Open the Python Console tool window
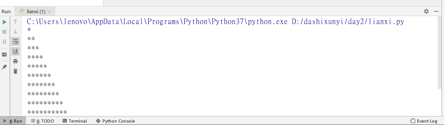The image size is (444, 125). coord(115,121)
